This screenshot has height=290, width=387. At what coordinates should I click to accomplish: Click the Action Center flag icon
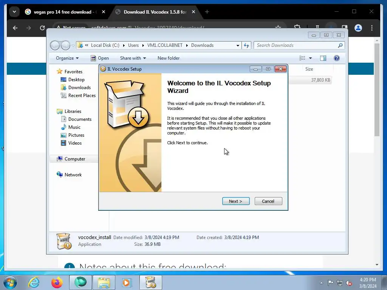coord(330,283)
